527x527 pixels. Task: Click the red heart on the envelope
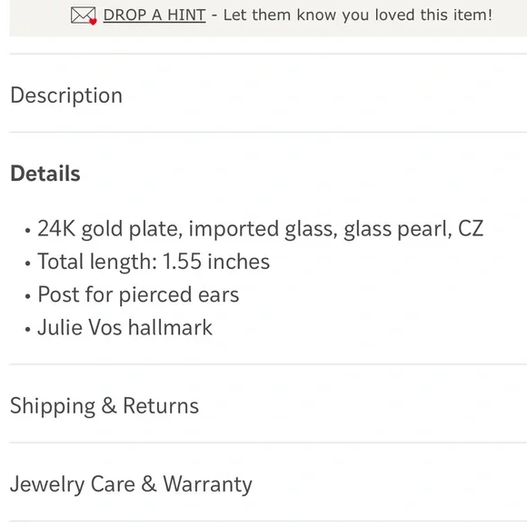click(x=93, y=22)
